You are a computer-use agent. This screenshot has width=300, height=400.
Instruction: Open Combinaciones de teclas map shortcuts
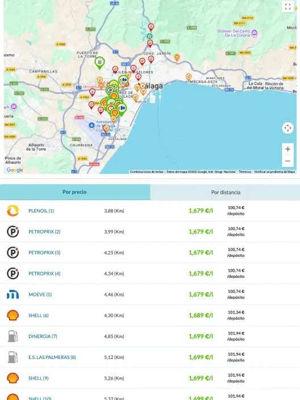(x=147, y=172)
